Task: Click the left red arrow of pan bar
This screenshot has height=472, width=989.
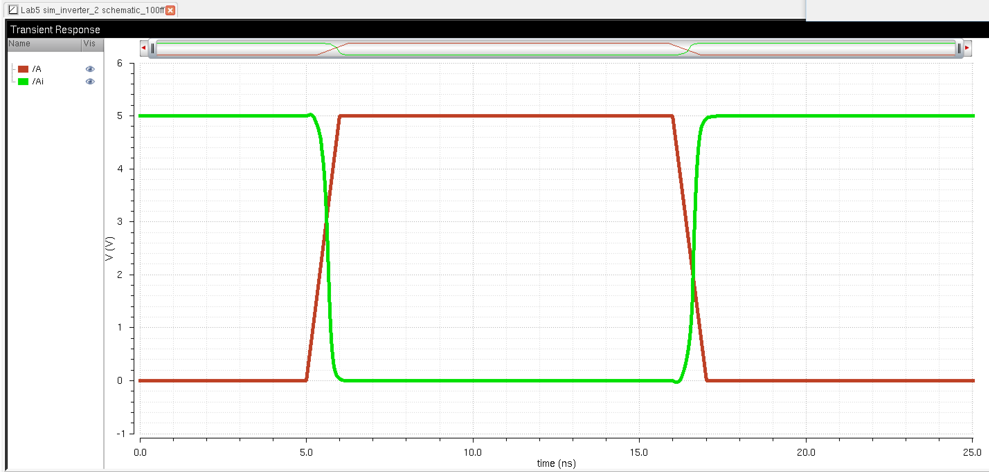Action: tap(144, 48)
